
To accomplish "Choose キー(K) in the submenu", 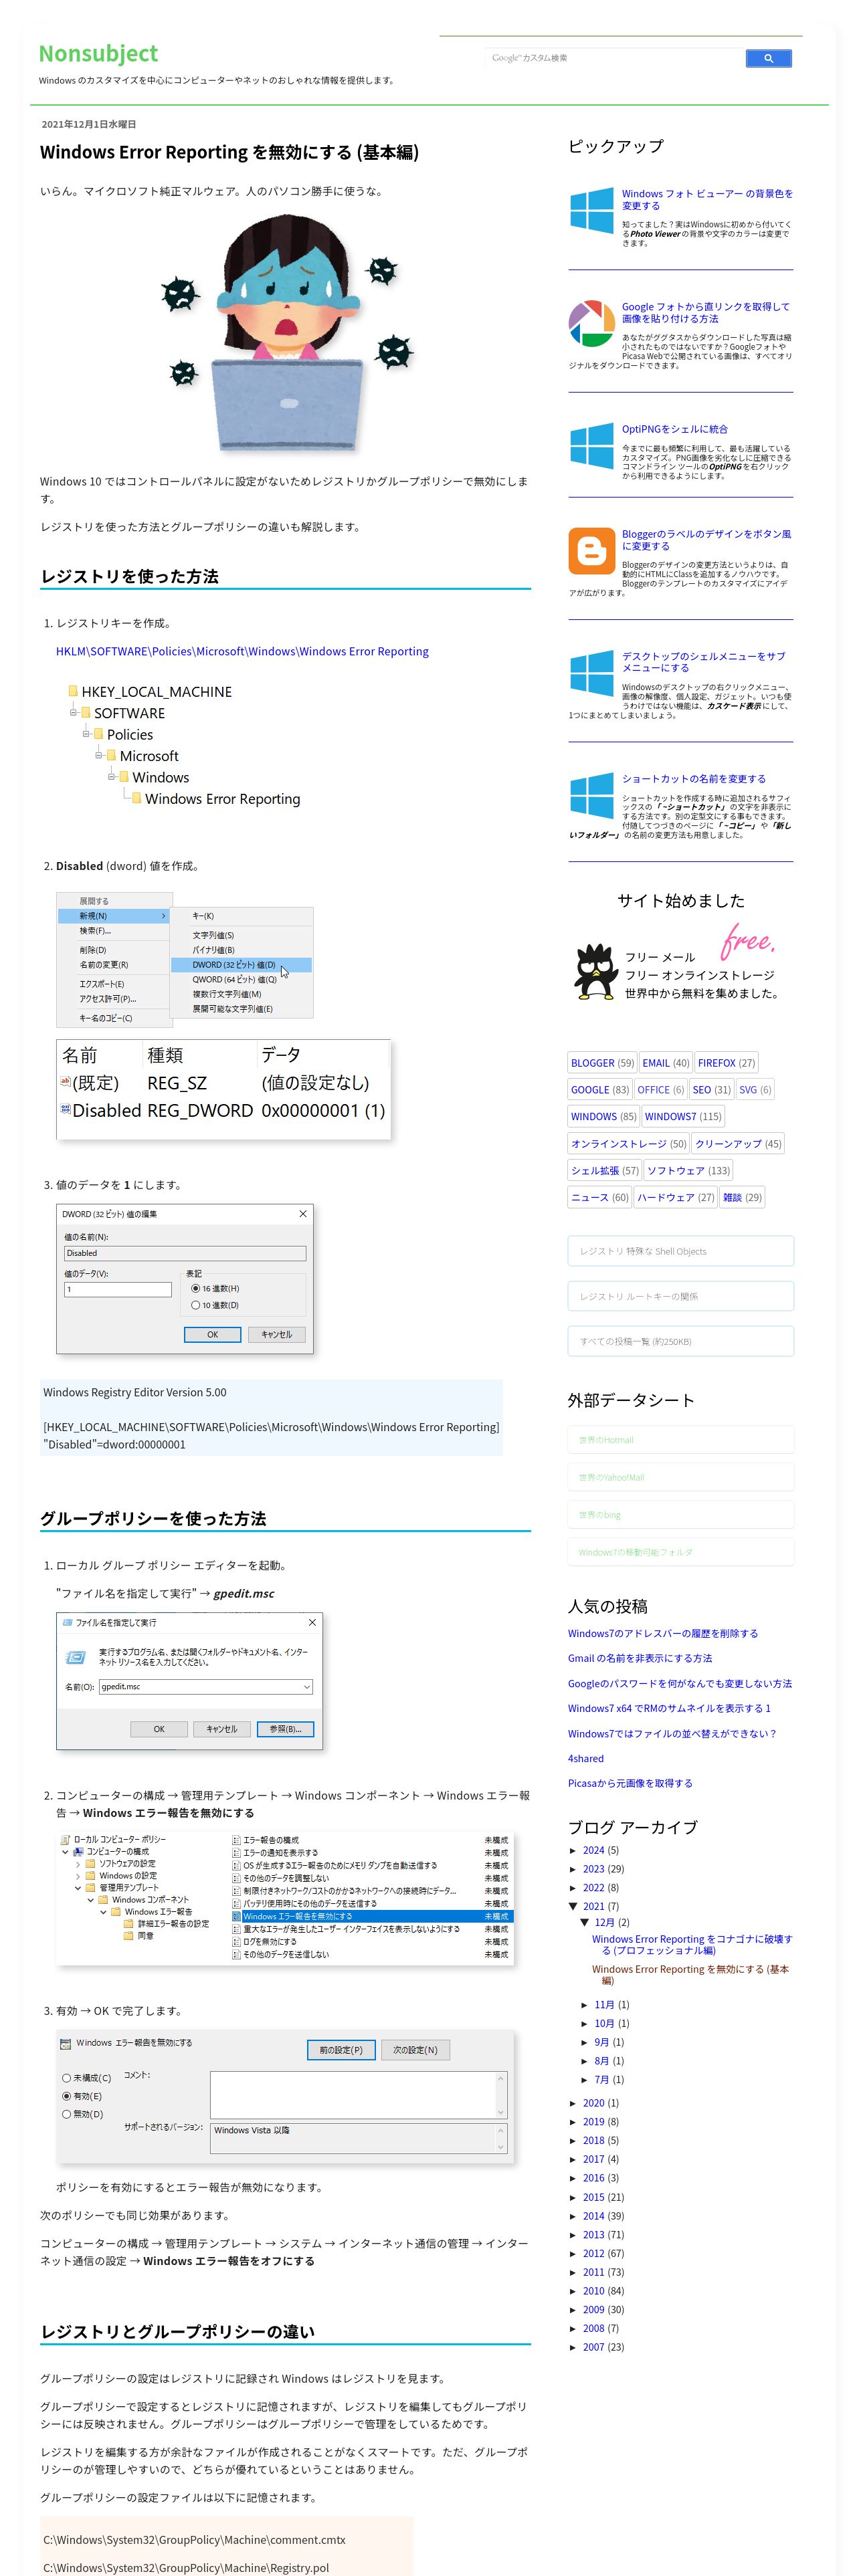I will pos(203,916).
